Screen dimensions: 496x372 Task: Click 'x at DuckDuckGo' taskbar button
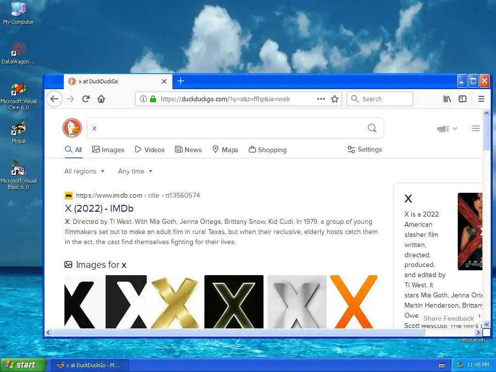(90, 365)
